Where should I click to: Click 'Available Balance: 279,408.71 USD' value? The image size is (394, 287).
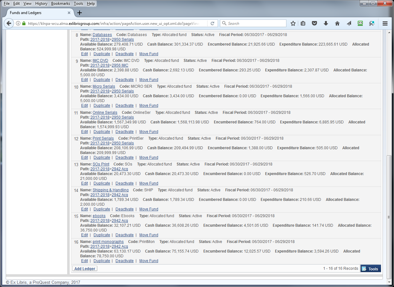[x=111, y=44]
